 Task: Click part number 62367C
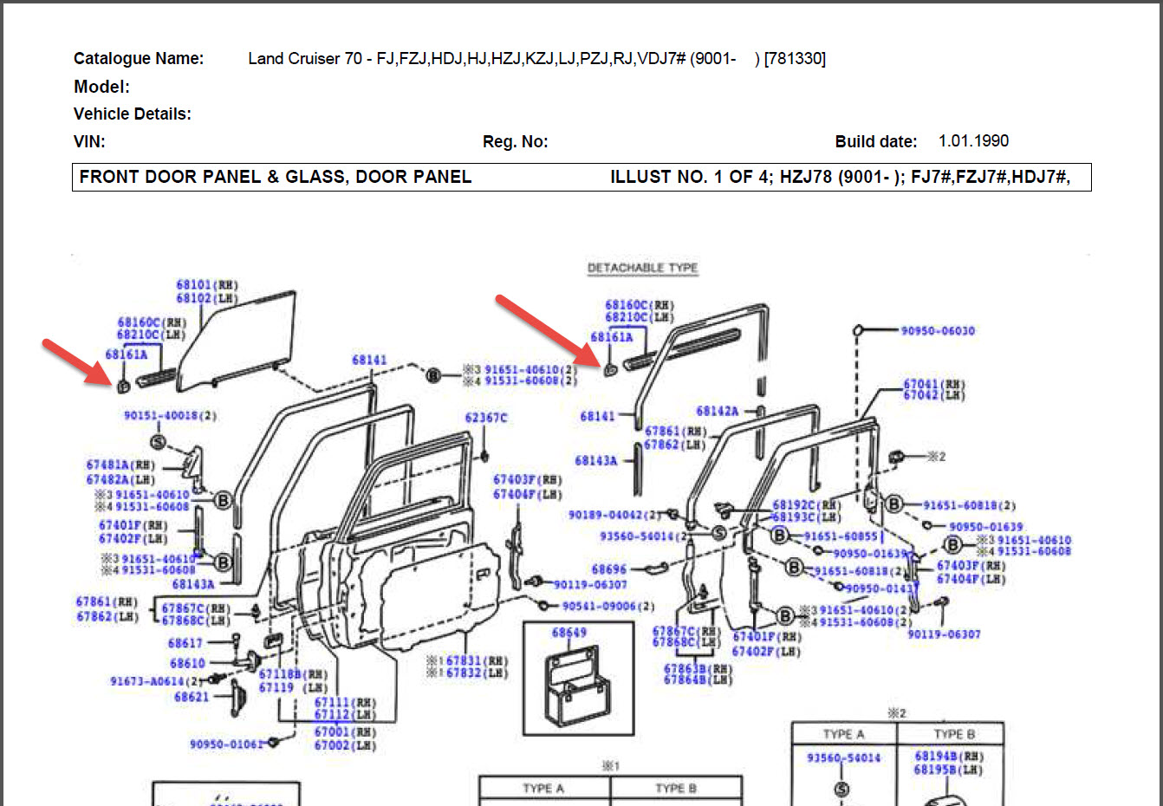pyautogui.click(x=486, y=418)
